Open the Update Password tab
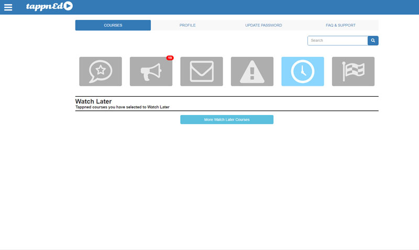419x250 pixels. coord(263,25)
